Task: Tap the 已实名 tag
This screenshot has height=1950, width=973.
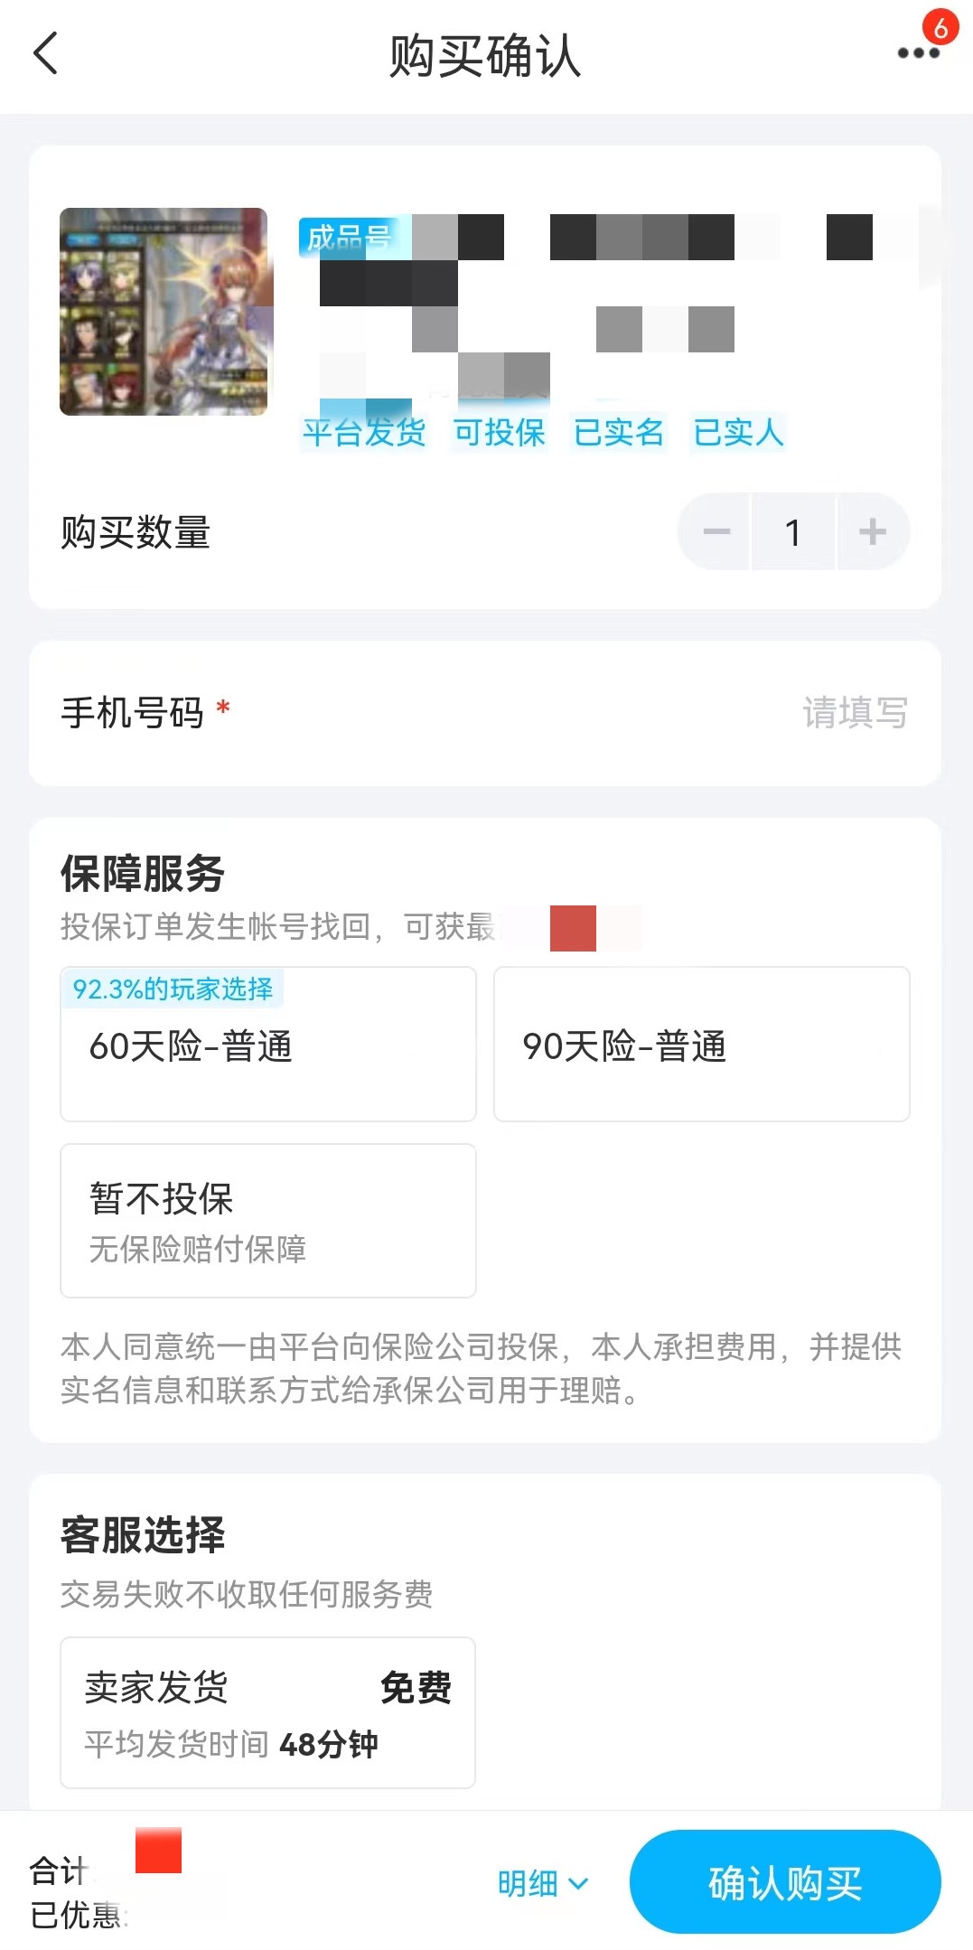Action: [619, 432]
